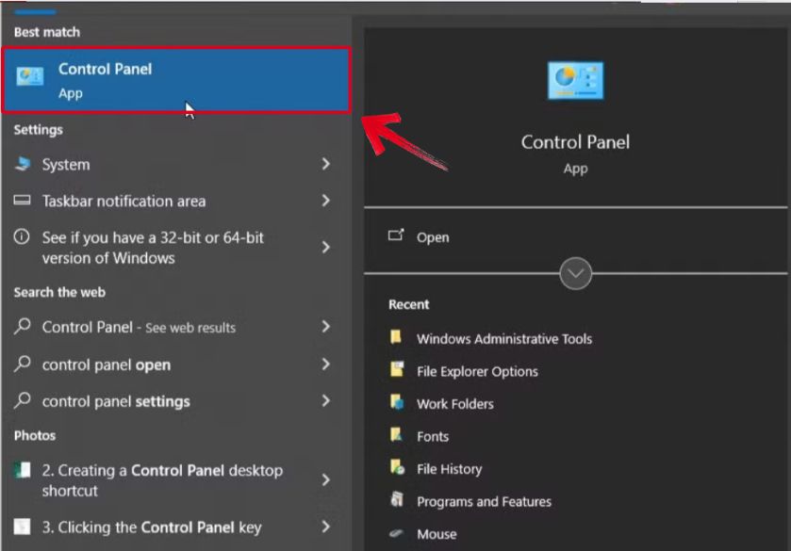Open the Control Panel best match result

[x=176, y=81]
